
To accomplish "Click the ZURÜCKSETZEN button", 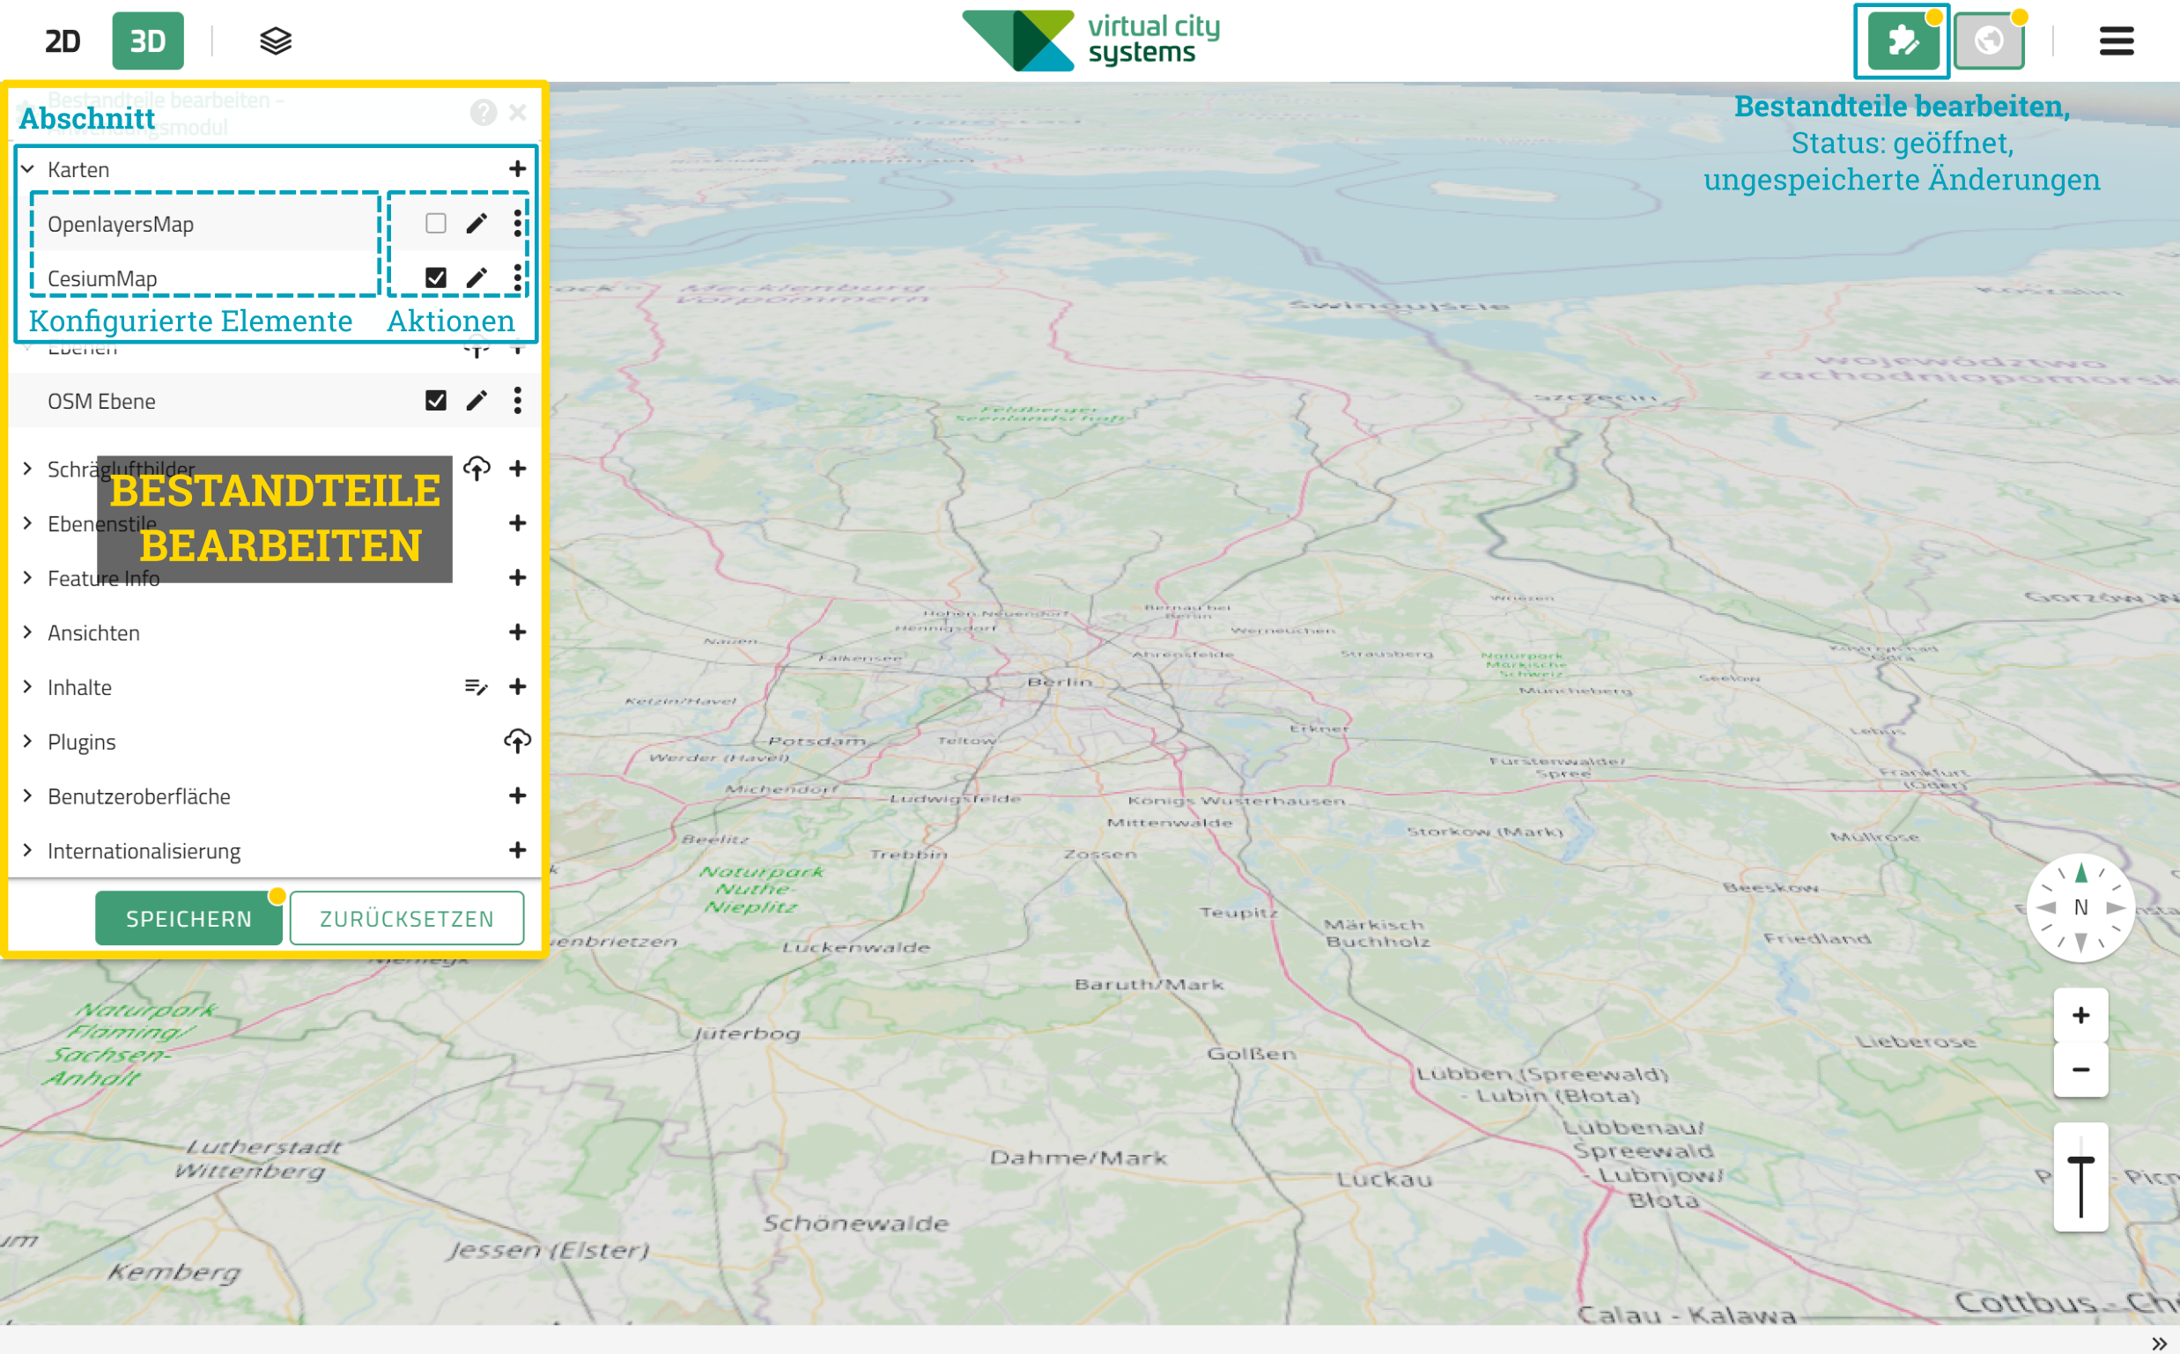I will (x=406, y=919).
